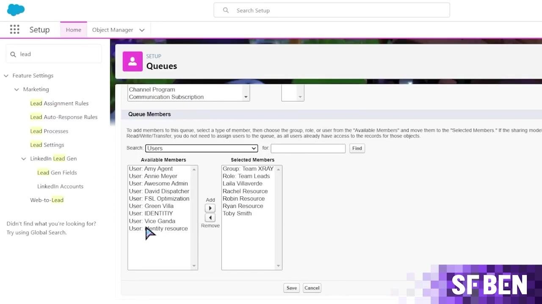Click the magnifier icon in Search Setup
542x304 pixels.
(226, 10)
